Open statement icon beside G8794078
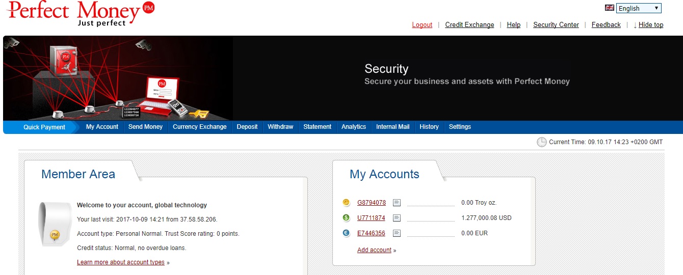The image size is (683, 275). click(397, 203)
